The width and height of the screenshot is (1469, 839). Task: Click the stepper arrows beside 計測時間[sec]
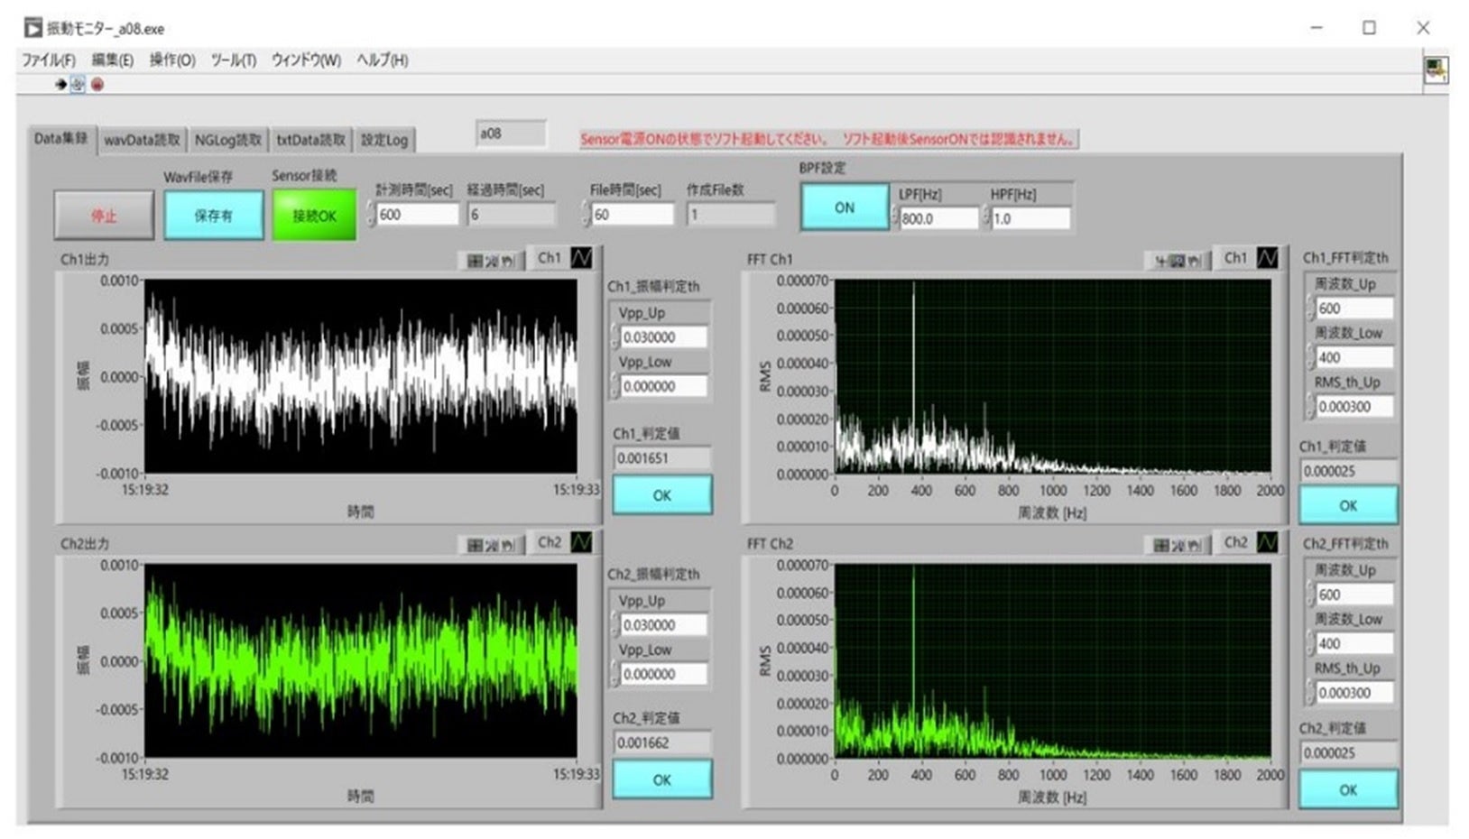(371, 215)
